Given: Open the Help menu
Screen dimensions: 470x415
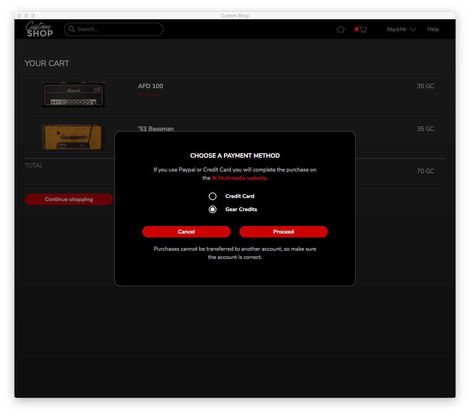Looking at the screenshot, I should point(433,29).
